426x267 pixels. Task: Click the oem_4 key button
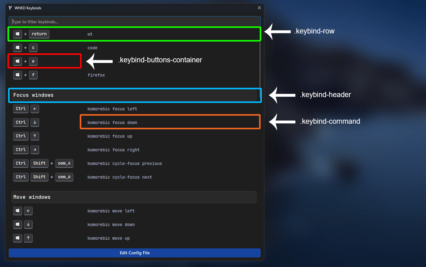pos(64,163)
